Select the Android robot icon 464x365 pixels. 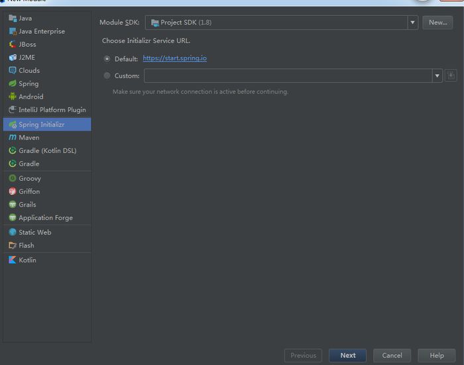click(13, 97)
